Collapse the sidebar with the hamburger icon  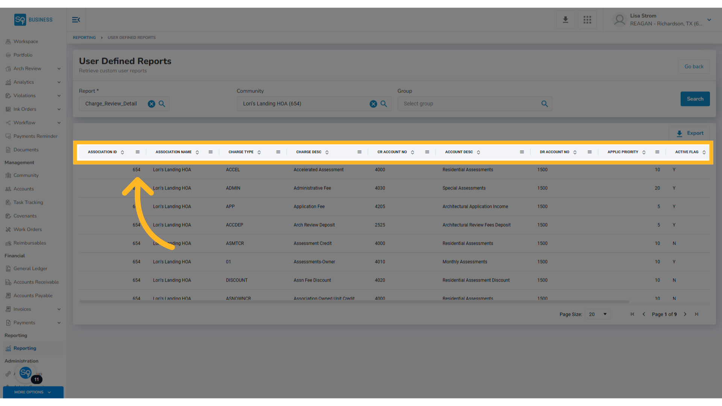(76, 20)
